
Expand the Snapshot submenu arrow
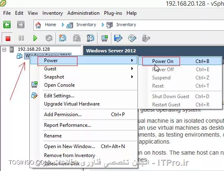tap(132, 77)
